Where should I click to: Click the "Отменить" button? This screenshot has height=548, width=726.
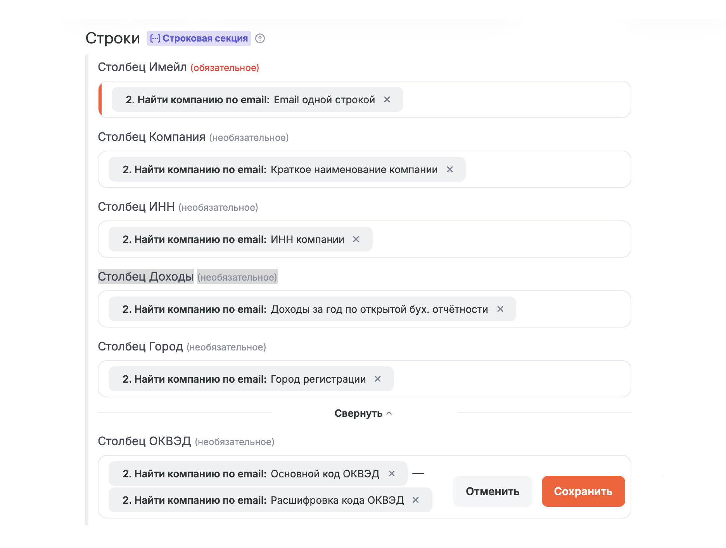coord(493,491)
